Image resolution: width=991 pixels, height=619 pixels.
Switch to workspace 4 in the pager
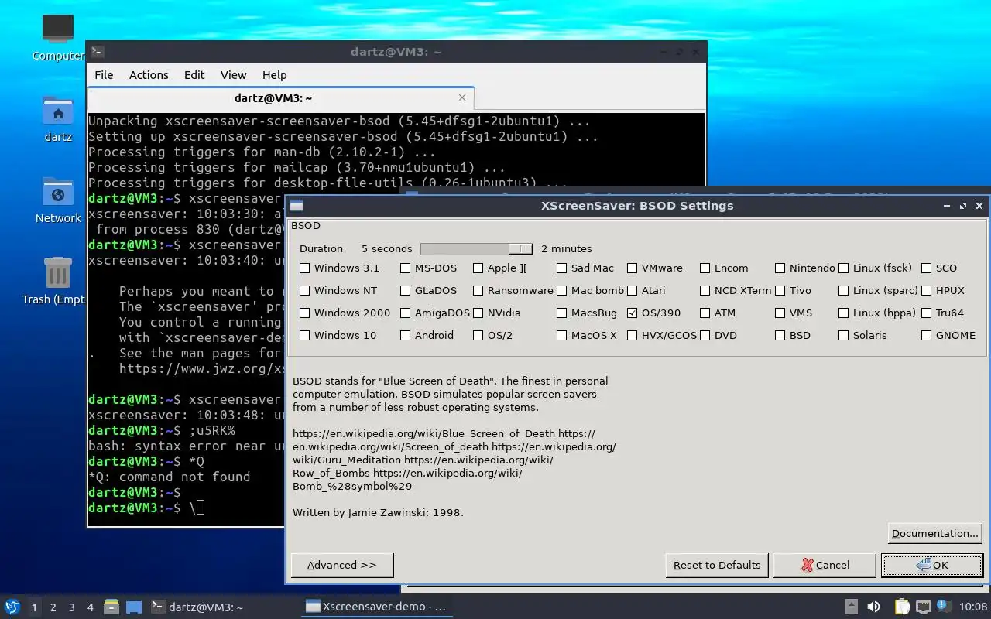91,607
